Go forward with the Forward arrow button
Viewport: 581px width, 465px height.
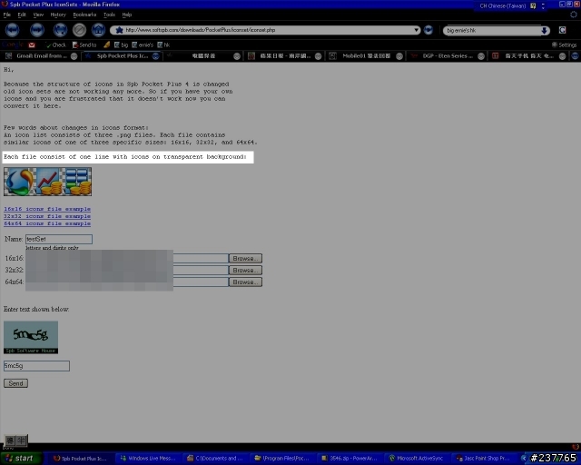37,30
